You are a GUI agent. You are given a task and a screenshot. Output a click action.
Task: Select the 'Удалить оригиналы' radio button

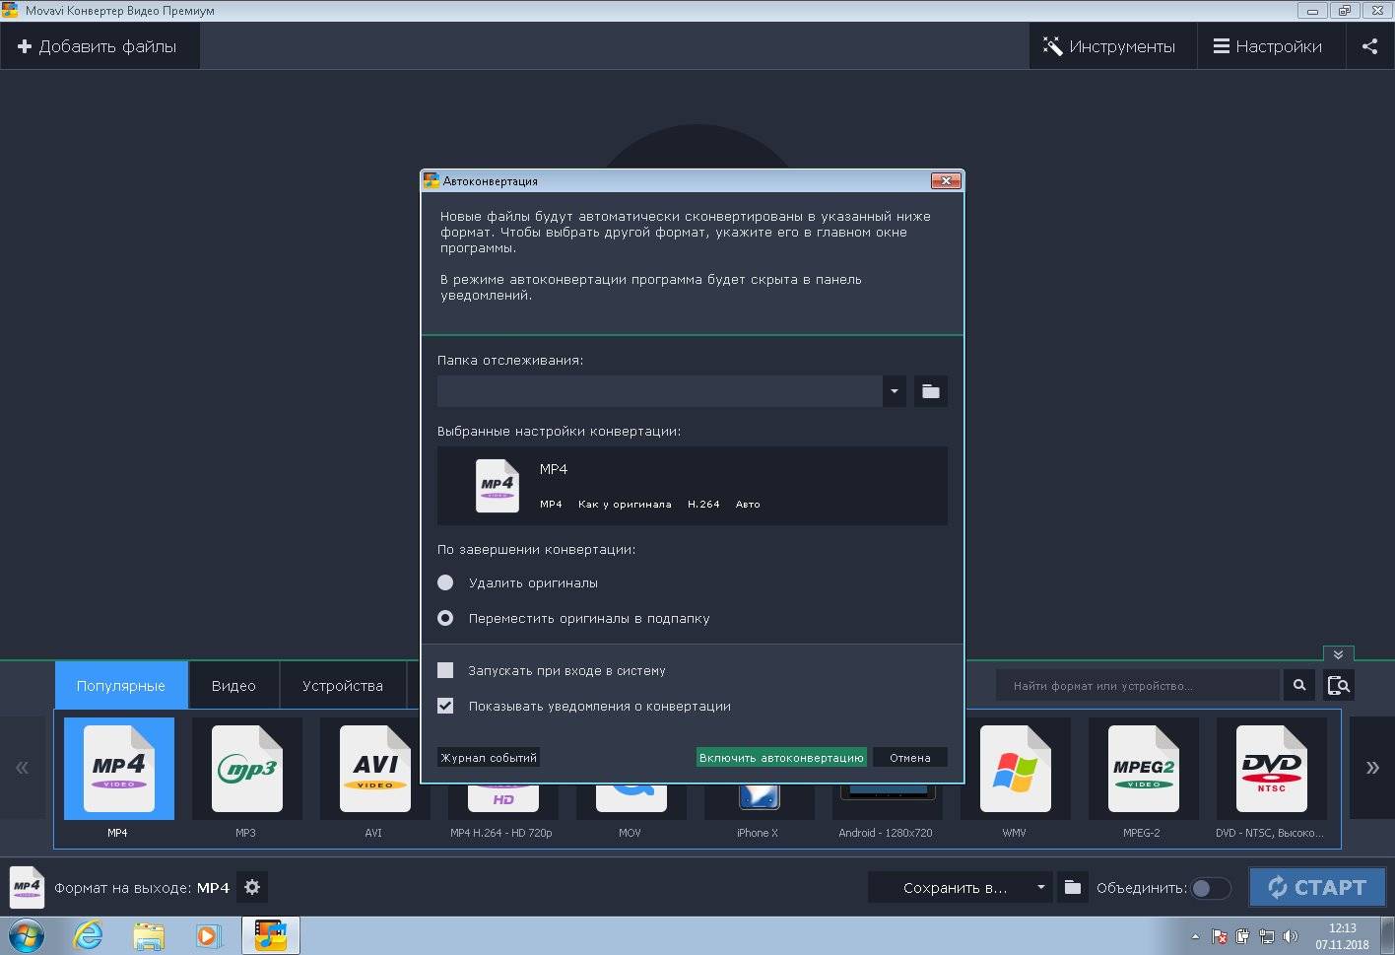click(445, 582)
